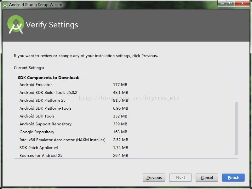Click the settings list scrollbar thumb
Screen dimensions: 252x189
(x=236, y=128)
